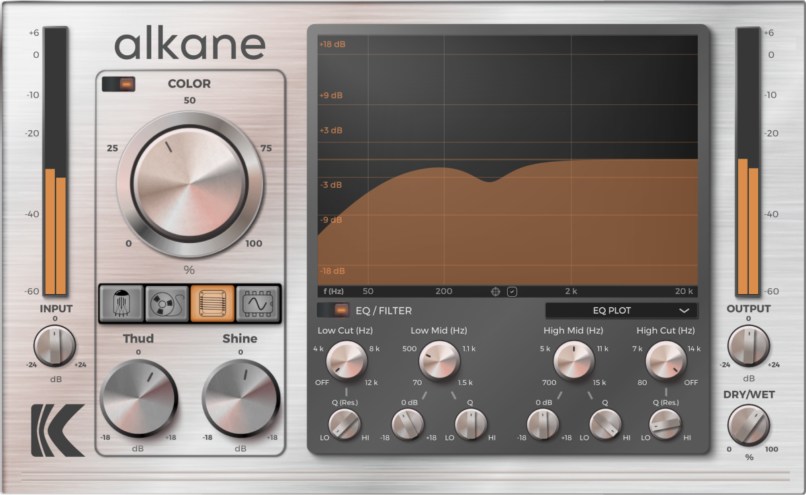The image size is (806, 495).
Task: Click the High Mid Q knob
Action: click(x=606, y=424)
